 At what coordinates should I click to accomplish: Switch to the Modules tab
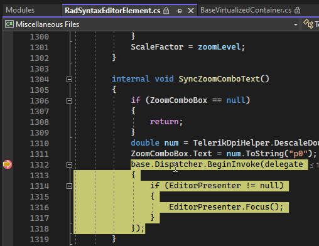click(x=20, y=10)
